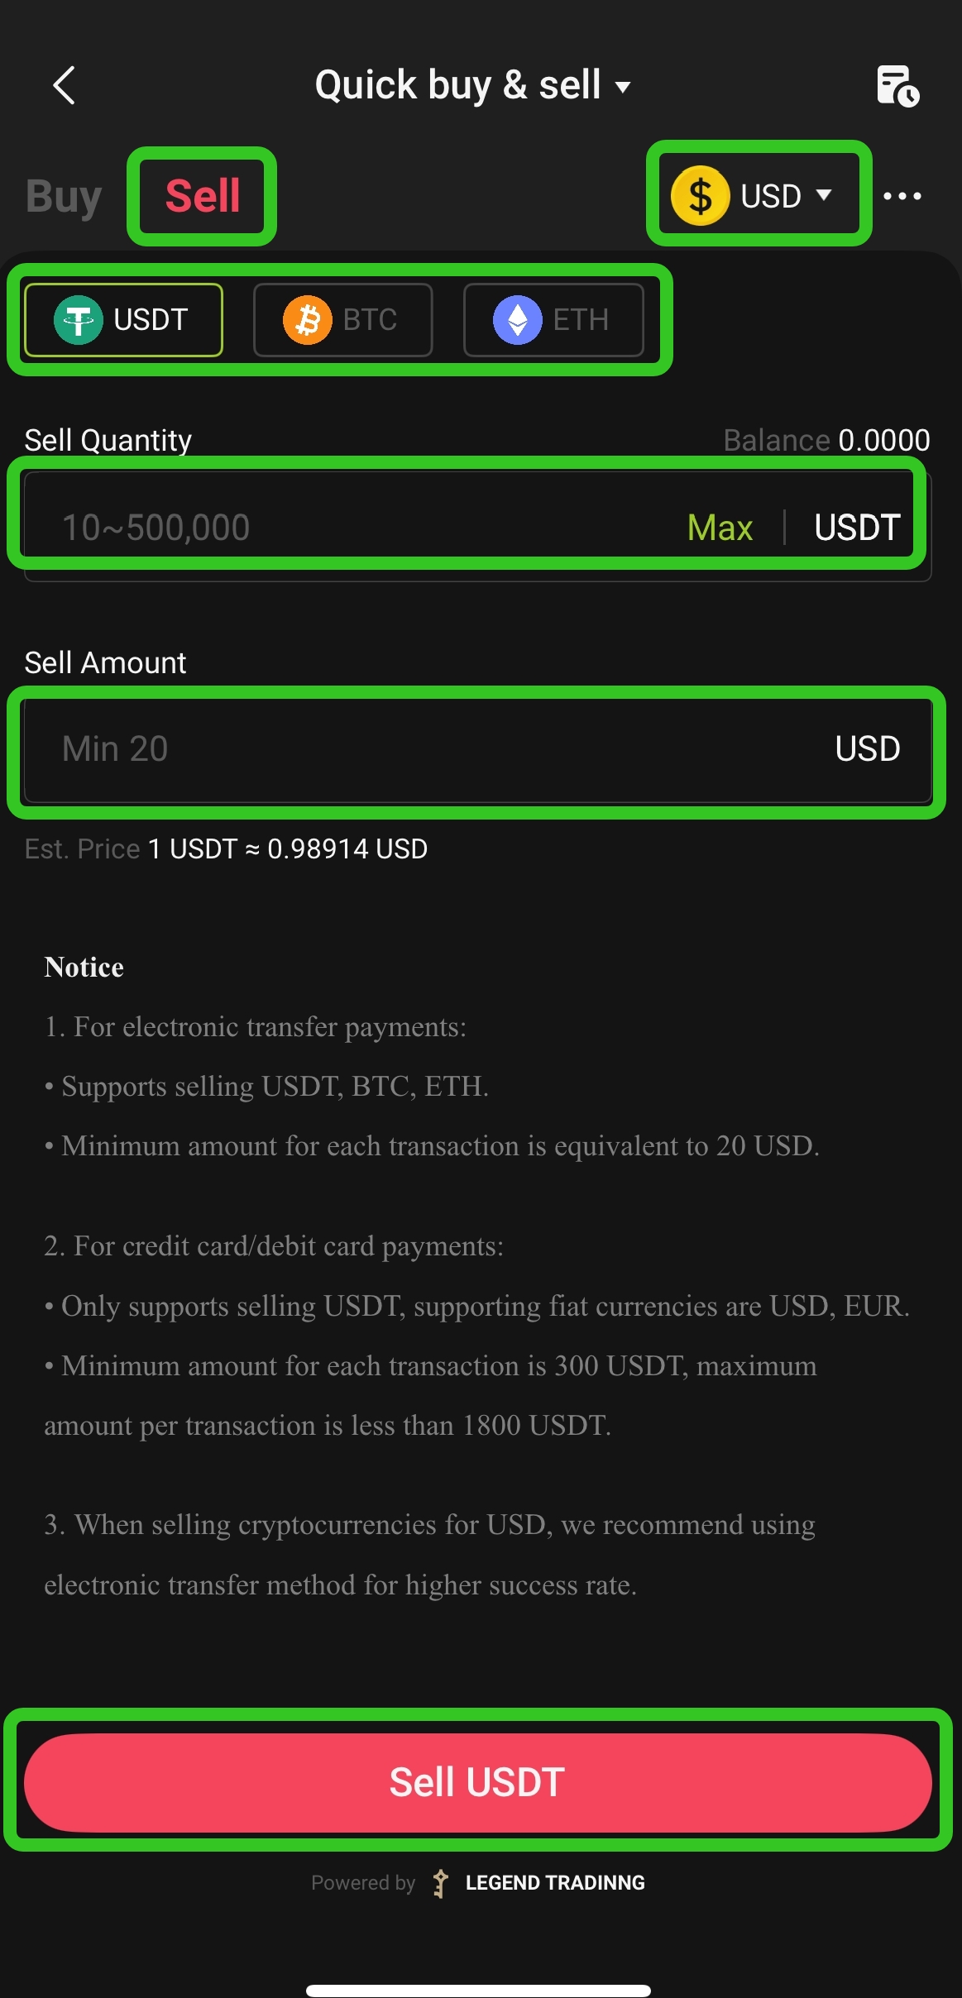Tap the red Sell USDT button
This screenshot has height=1998, width=962.
(x=477, y=1782)
